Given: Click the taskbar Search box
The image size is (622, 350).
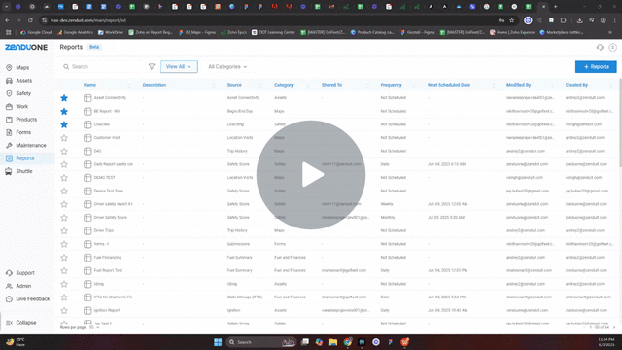Looking at the screenshot, I should pyautogui.click(x=261, y=342).
